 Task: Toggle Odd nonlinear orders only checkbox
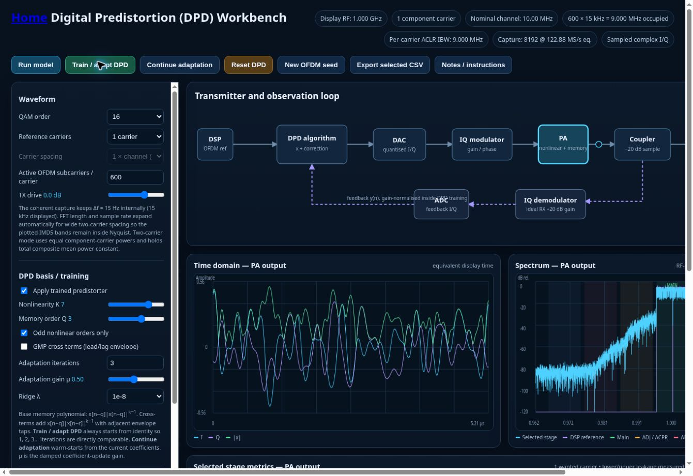click(x=24, y=333)
